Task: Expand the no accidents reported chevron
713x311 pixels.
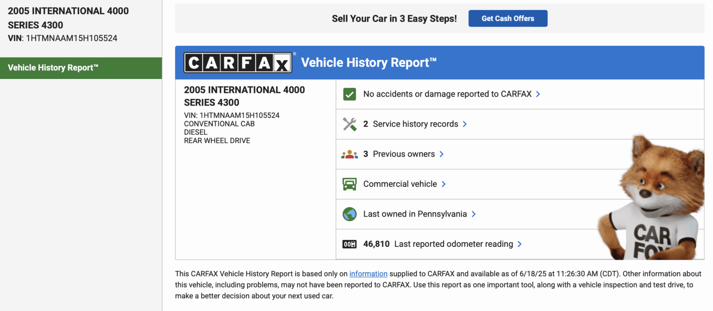Action: (538, 94)
